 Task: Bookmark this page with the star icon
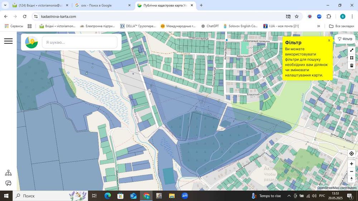[296, 16]
